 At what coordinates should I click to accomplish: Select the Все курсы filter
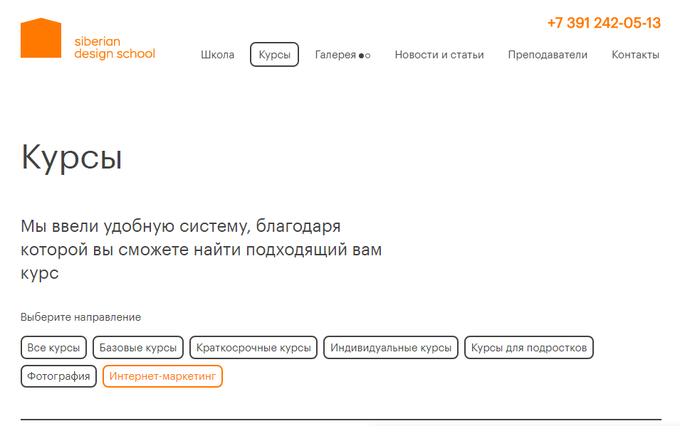[54, 348]
